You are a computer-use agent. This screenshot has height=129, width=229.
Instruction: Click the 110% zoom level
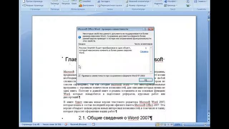point(177,124)
